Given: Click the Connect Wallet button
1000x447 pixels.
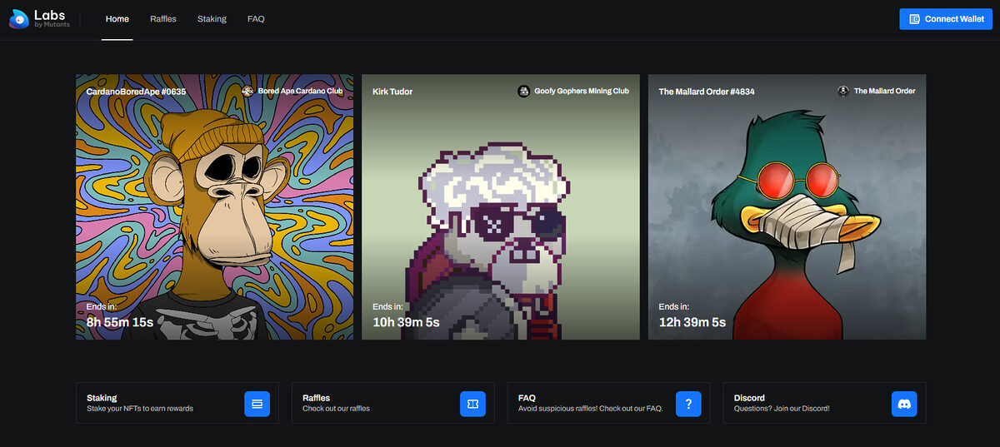Looking at the screenshot, I should tap(946, 19).
